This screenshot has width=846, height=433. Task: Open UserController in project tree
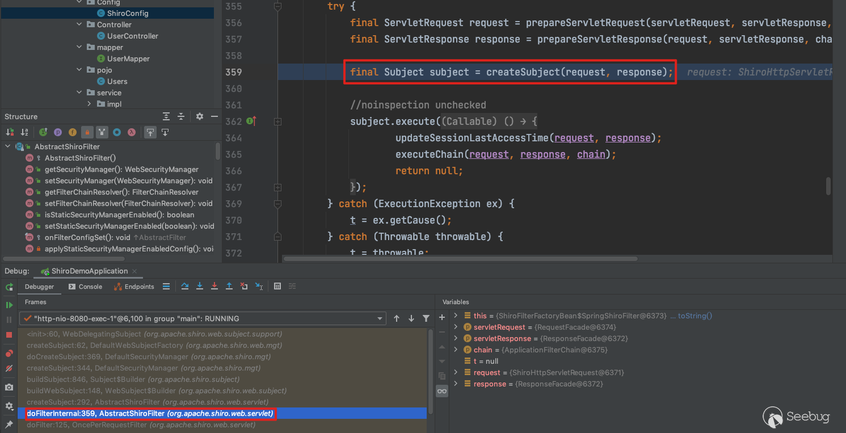(132, 36)
